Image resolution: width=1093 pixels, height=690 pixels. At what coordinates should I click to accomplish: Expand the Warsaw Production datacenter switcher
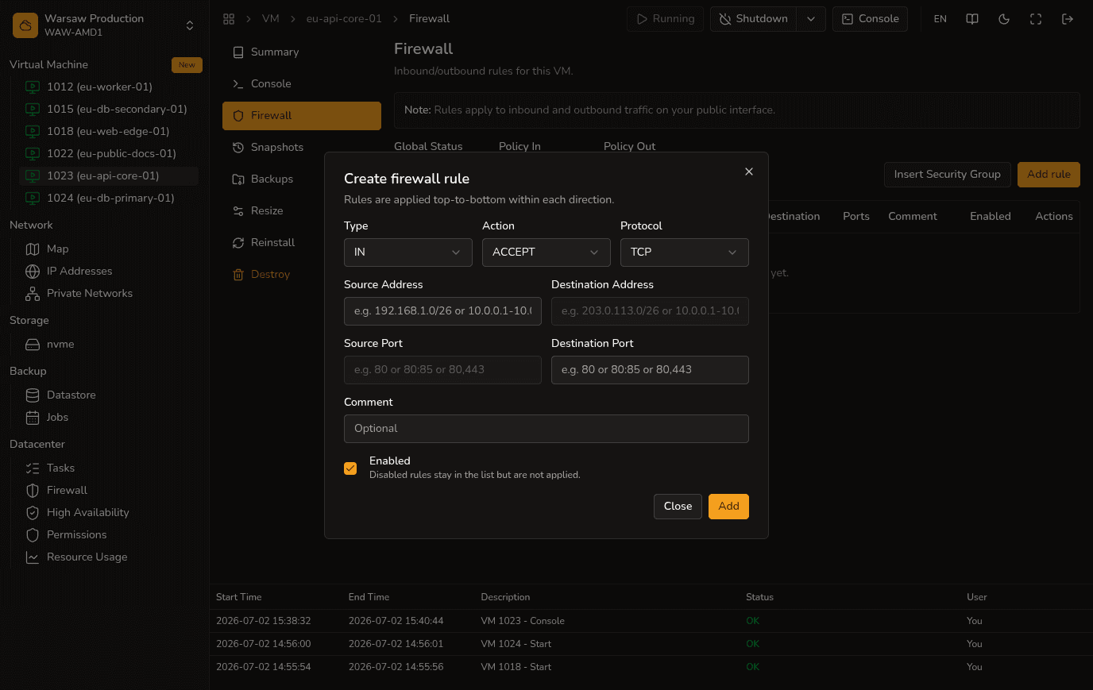coord(190,25)
